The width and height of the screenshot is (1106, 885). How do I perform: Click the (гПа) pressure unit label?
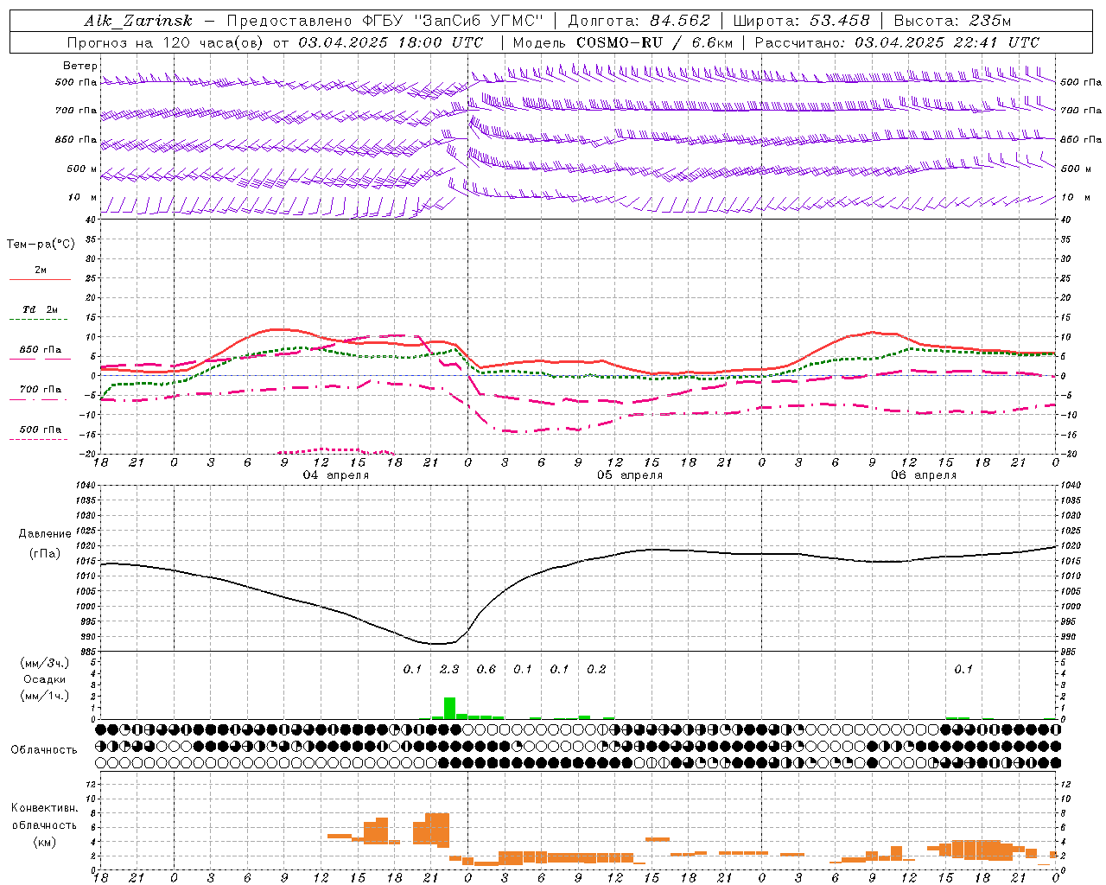click(45, 554)
